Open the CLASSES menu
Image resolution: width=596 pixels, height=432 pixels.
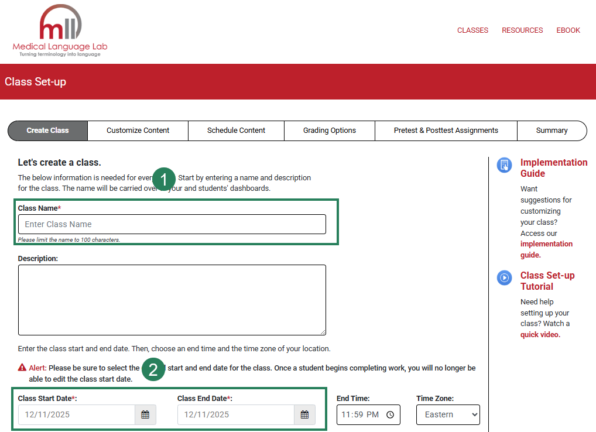pyautogui.click(x=472, y=30)
